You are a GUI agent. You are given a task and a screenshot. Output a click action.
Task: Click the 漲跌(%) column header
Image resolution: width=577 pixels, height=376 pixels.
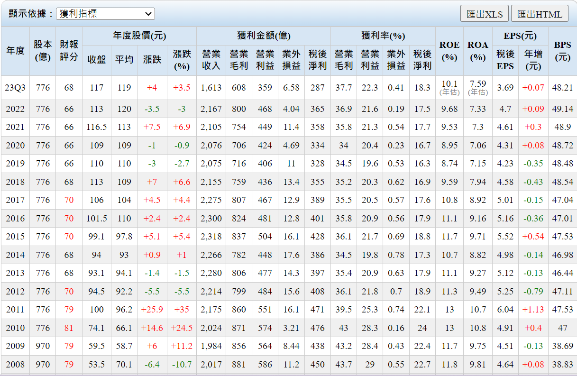[x=182, y=60]
